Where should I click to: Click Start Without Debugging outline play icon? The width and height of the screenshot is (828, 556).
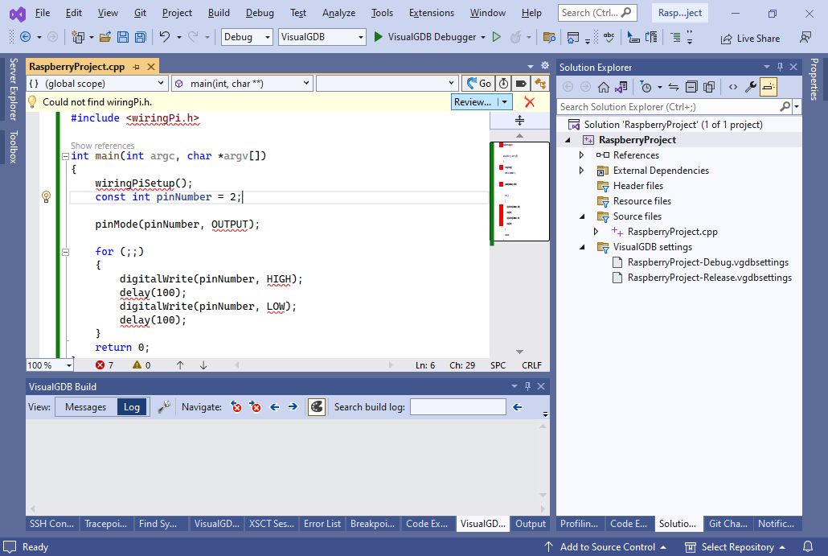click(496, 37)
